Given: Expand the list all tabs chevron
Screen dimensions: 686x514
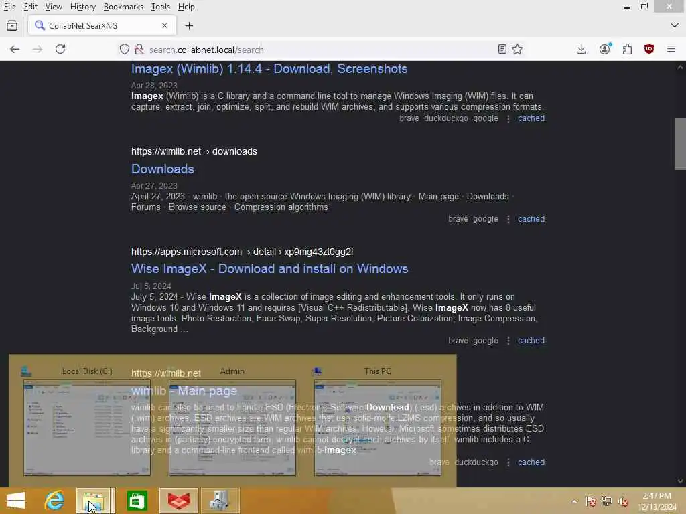Looking at the screenshot, I should pos(674,25).
